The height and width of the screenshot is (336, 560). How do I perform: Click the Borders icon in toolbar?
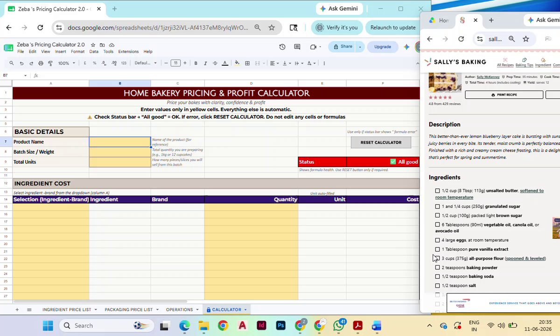pos(247,63)
